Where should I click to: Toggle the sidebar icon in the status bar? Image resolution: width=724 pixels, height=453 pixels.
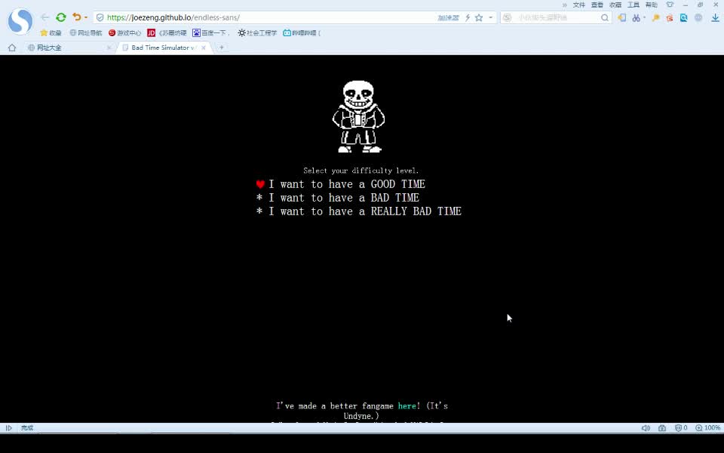(x=9, y=428)
